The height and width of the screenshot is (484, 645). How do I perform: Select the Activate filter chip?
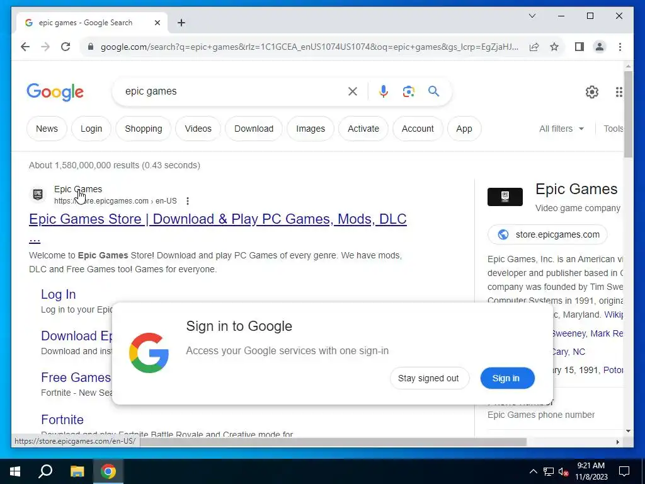click(363, 129)
